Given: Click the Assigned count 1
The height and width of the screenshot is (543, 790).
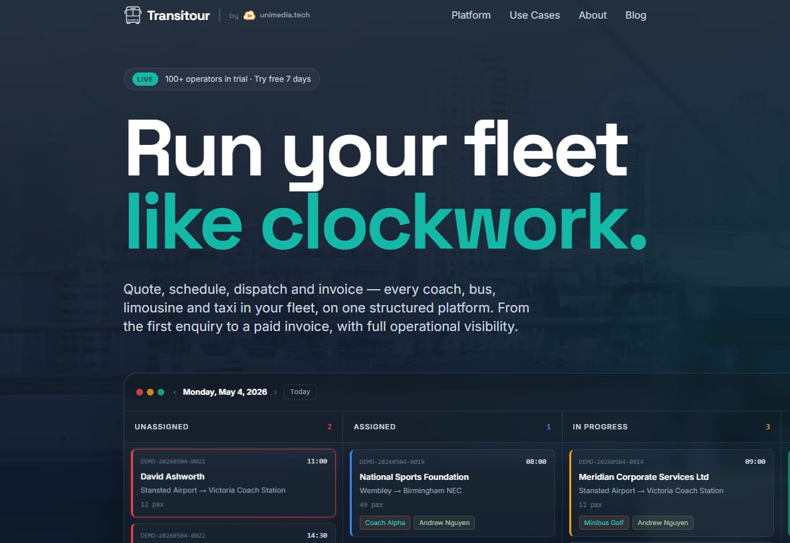Looking at the screenshot, I should pyautogui.click(x=549, y=427).
